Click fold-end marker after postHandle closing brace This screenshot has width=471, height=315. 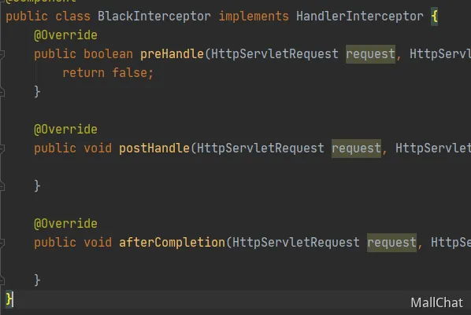(2, 186)
